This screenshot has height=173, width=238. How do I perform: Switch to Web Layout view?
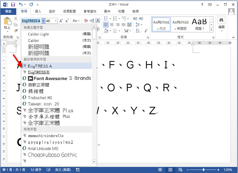tap(180, 170)
